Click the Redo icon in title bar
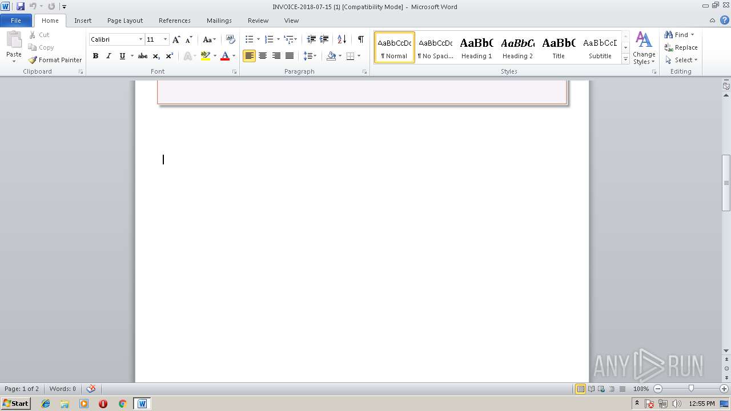Image resolution: width=731 pixels, height=411 pixels. 51,6
